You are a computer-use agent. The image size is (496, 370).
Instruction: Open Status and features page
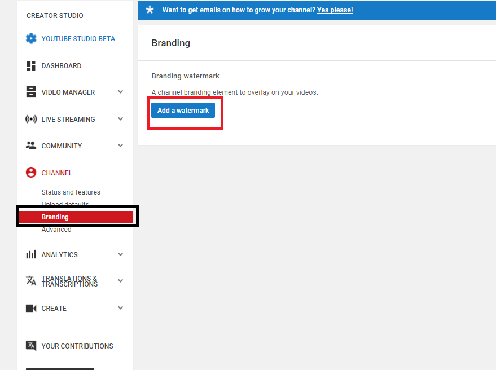71,192
